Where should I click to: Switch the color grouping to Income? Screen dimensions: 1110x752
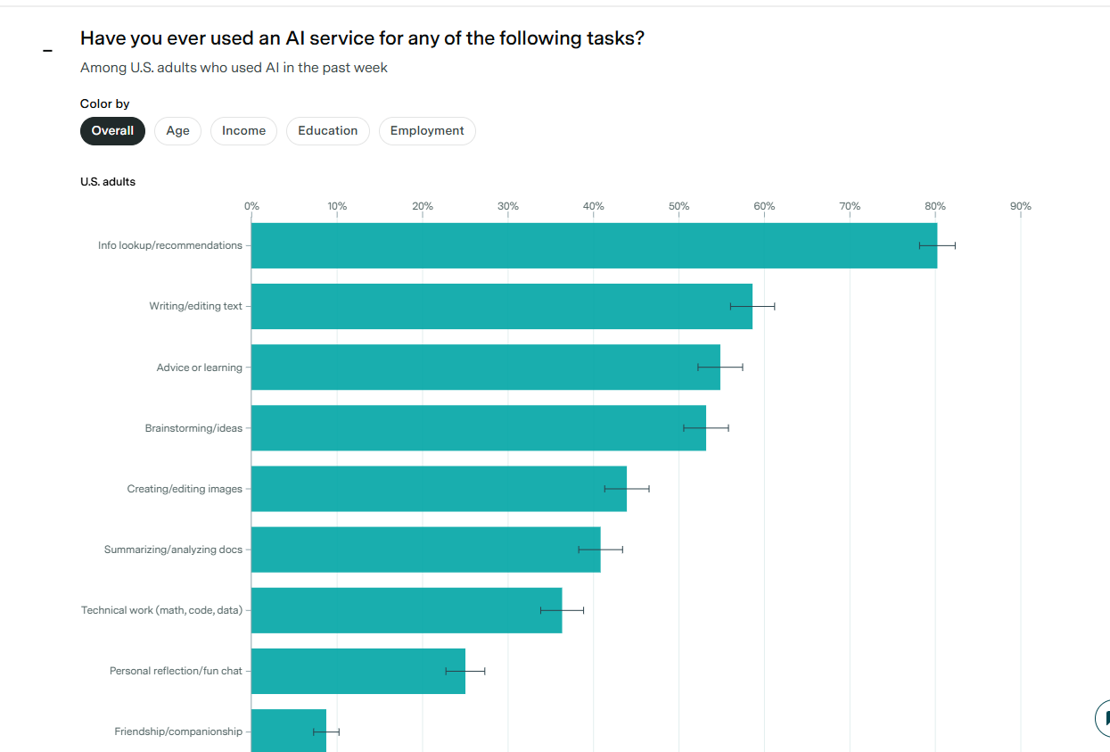pos(243,131)
